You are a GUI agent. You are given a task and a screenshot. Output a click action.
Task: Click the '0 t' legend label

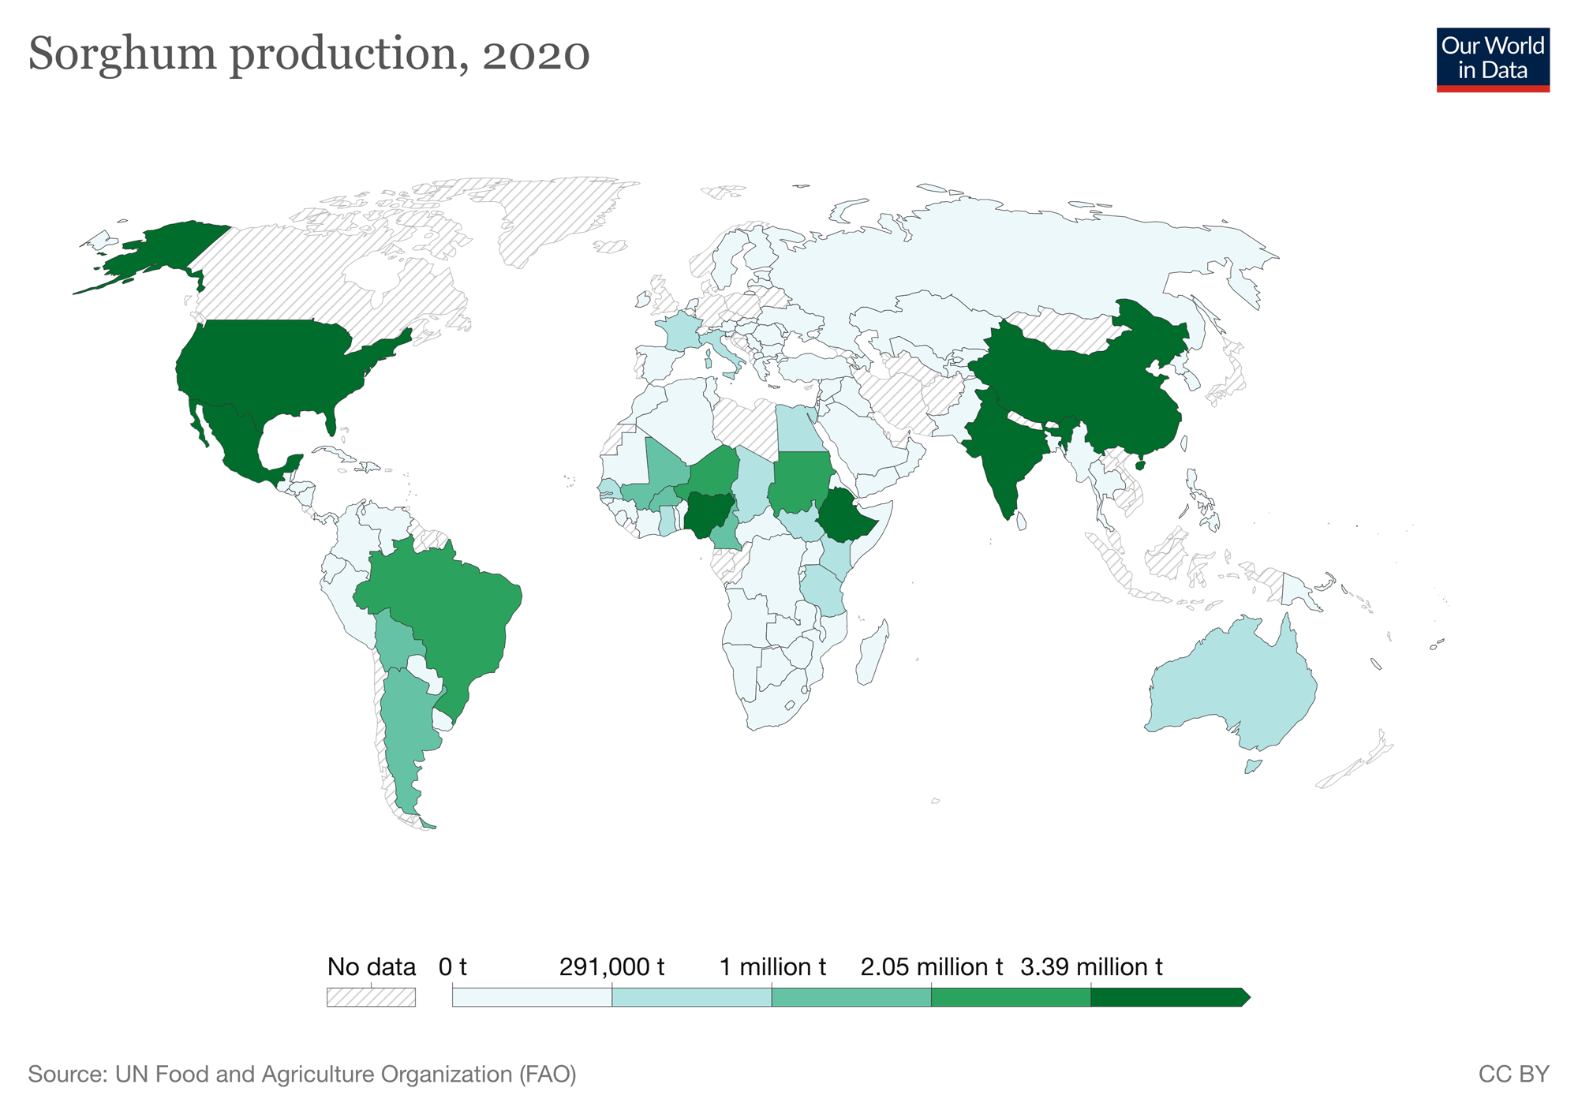[x=453, y=966]
